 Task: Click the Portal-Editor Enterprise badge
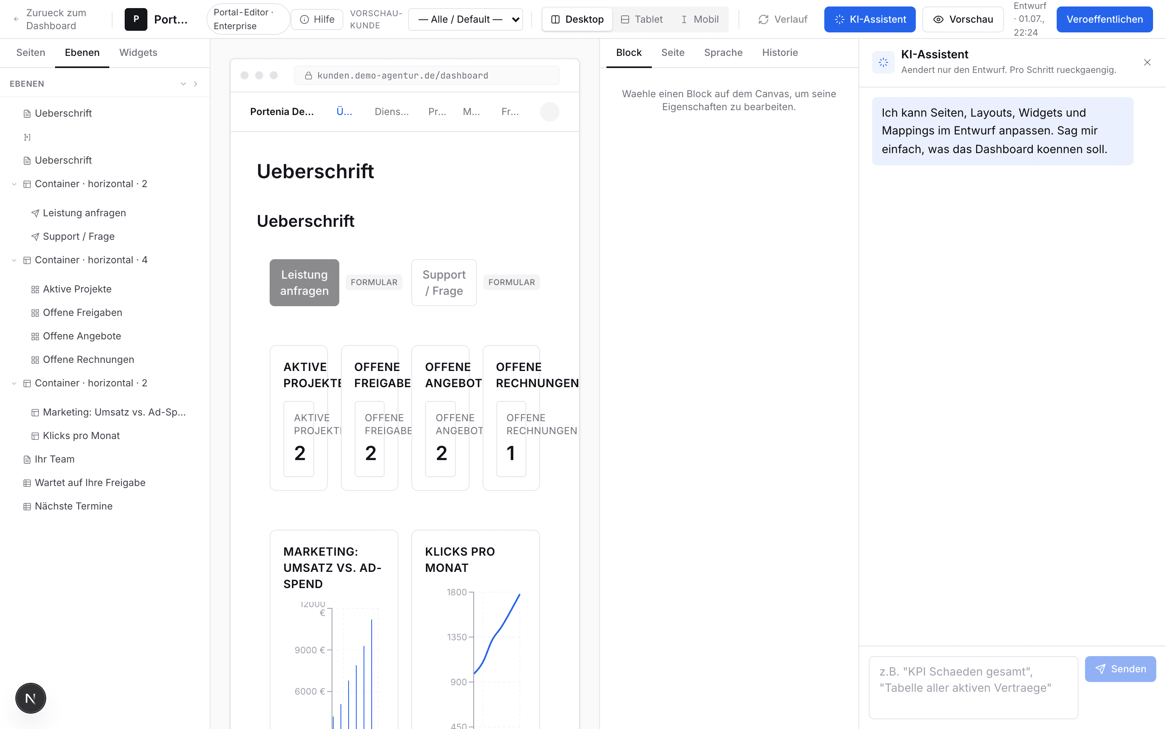click(x=248, y=19)
